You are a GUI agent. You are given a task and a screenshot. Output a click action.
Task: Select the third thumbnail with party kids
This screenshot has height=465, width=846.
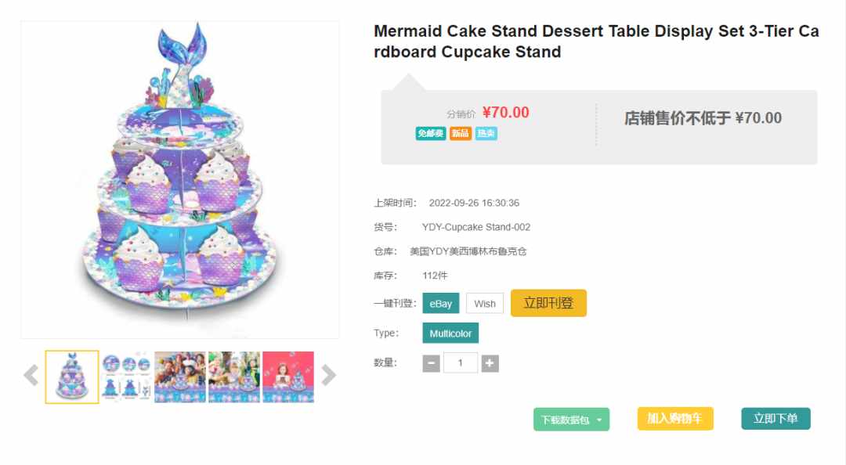pyautogui.click(x=180, y=377)
